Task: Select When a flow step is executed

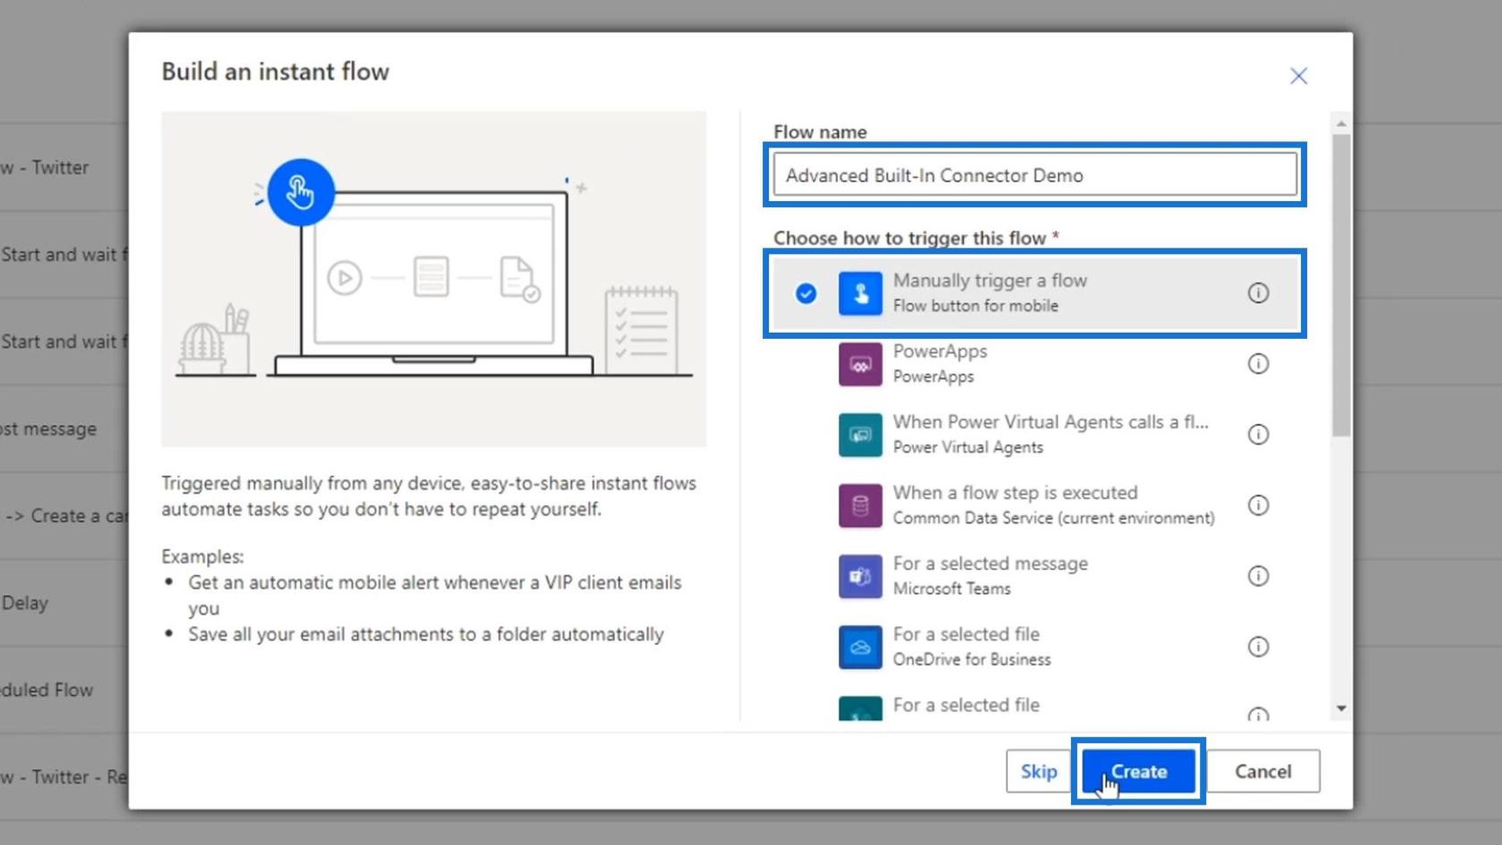Action: click(x=1035, y=505)
